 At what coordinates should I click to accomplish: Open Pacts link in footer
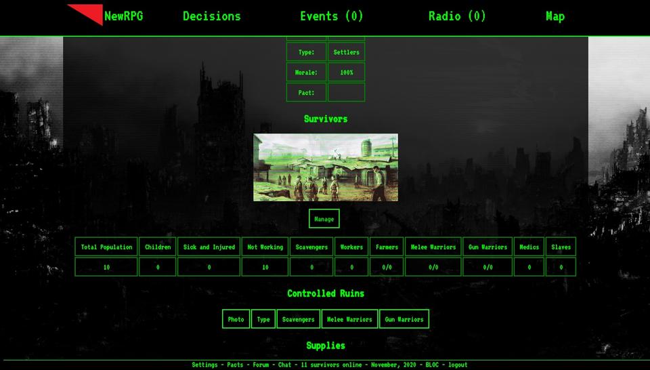(235, 365)
